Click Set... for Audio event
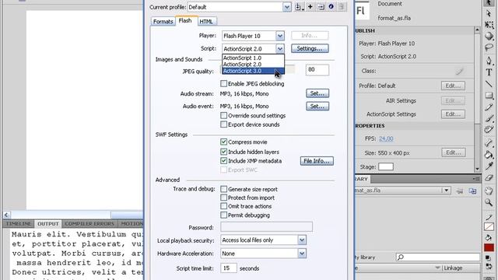 [317, 106]
